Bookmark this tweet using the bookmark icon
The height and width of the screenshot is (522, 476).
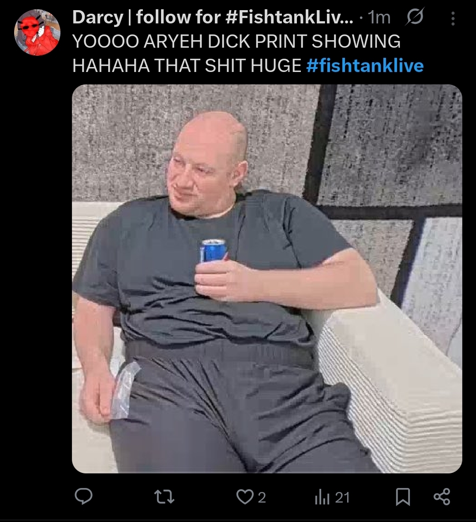(402, 497)
